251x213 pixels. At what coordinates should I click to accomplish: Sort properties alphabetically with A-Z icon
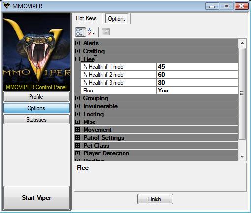92,32
